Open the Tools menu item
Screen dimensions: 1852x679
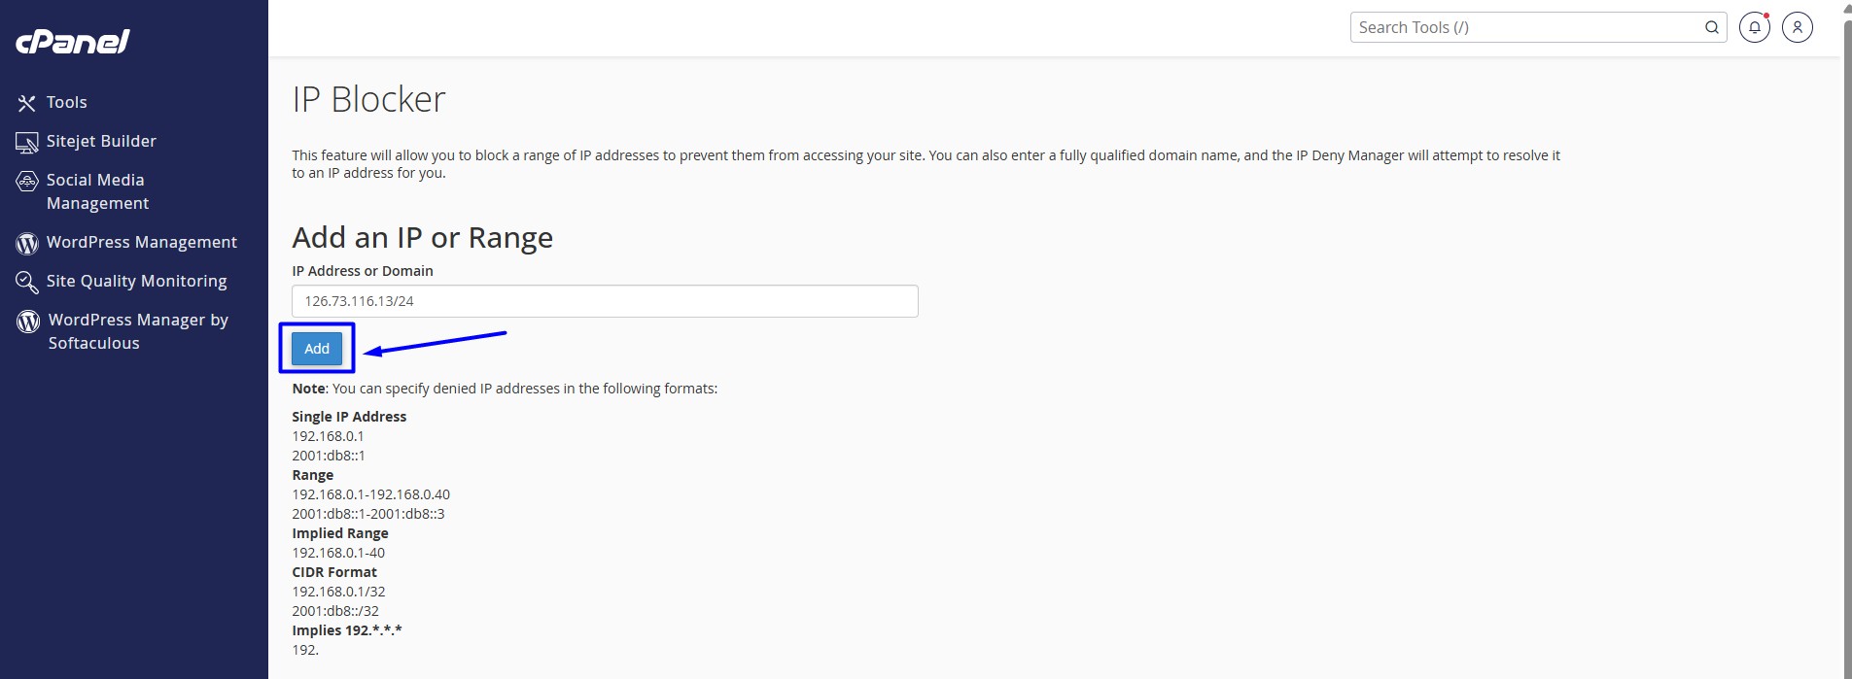[66, 102]
